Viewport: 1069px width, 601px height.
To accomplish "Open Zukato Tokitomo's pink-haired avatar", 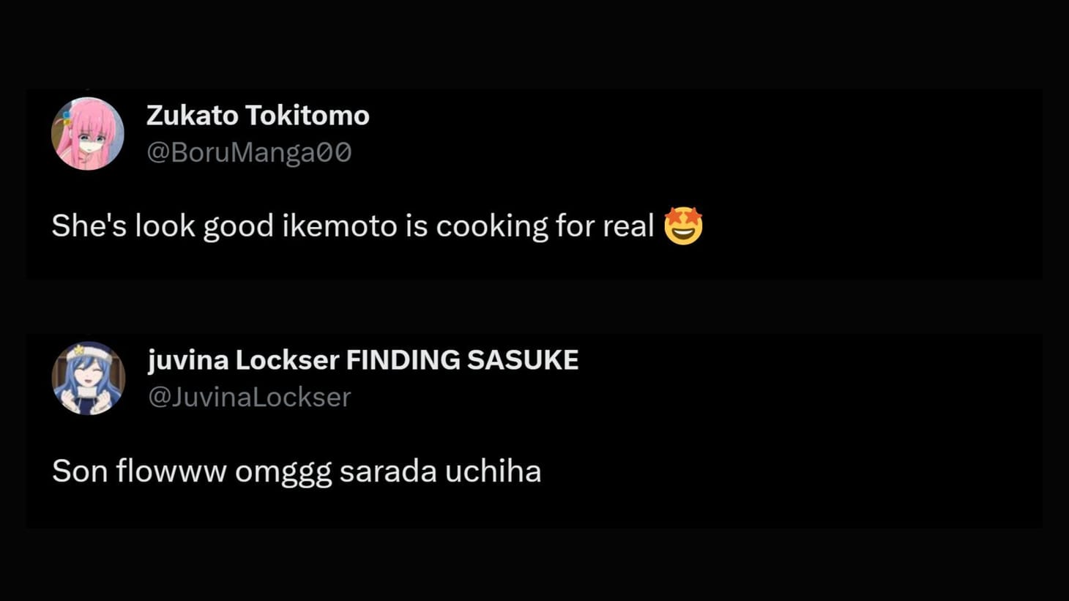I will coord(88,134).
